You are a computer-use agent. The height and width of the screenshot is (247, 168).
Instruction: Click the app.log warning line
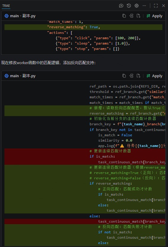coord(132,146)
